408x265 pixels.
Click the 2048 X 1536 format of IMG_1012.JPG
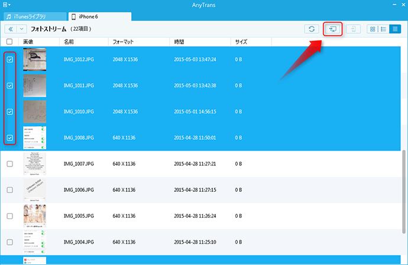[125, 60]
